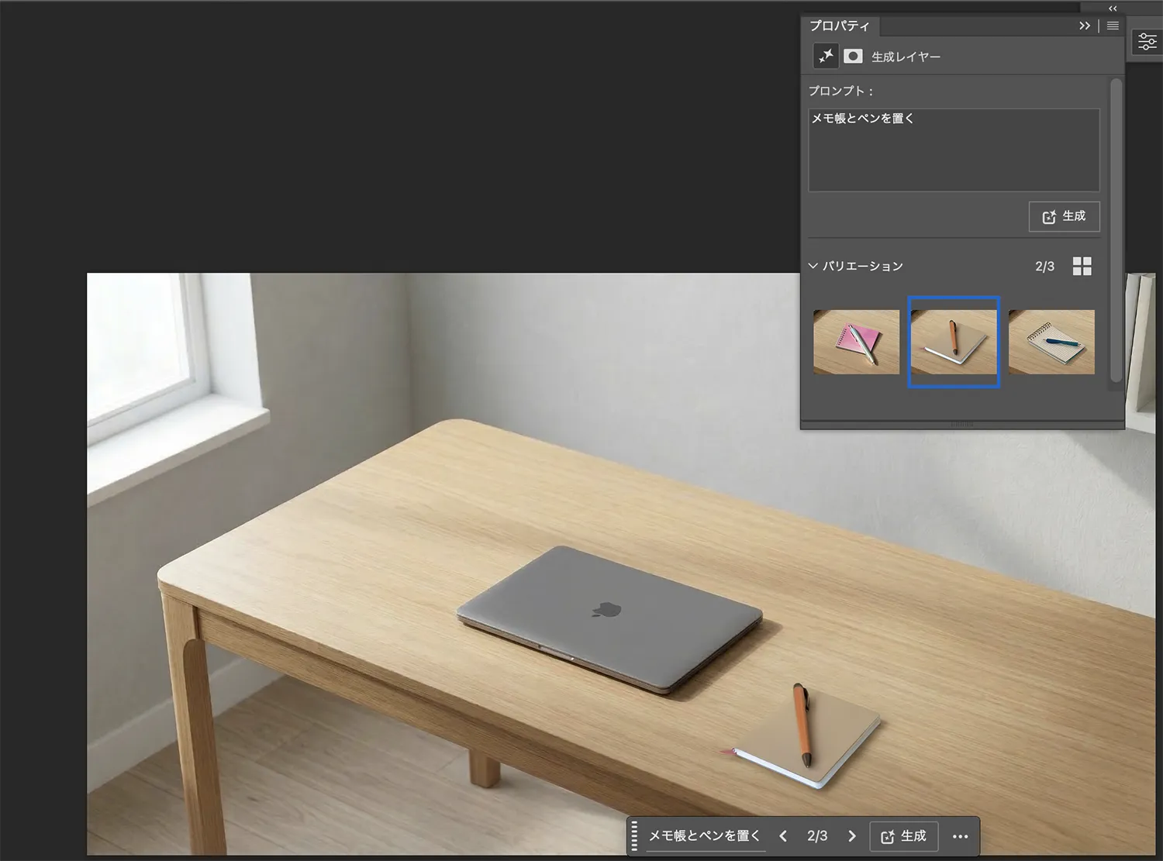Click the contextual task bar drag handle
The width and height of the screenshot is (1163, 861).
coord(634,836)
